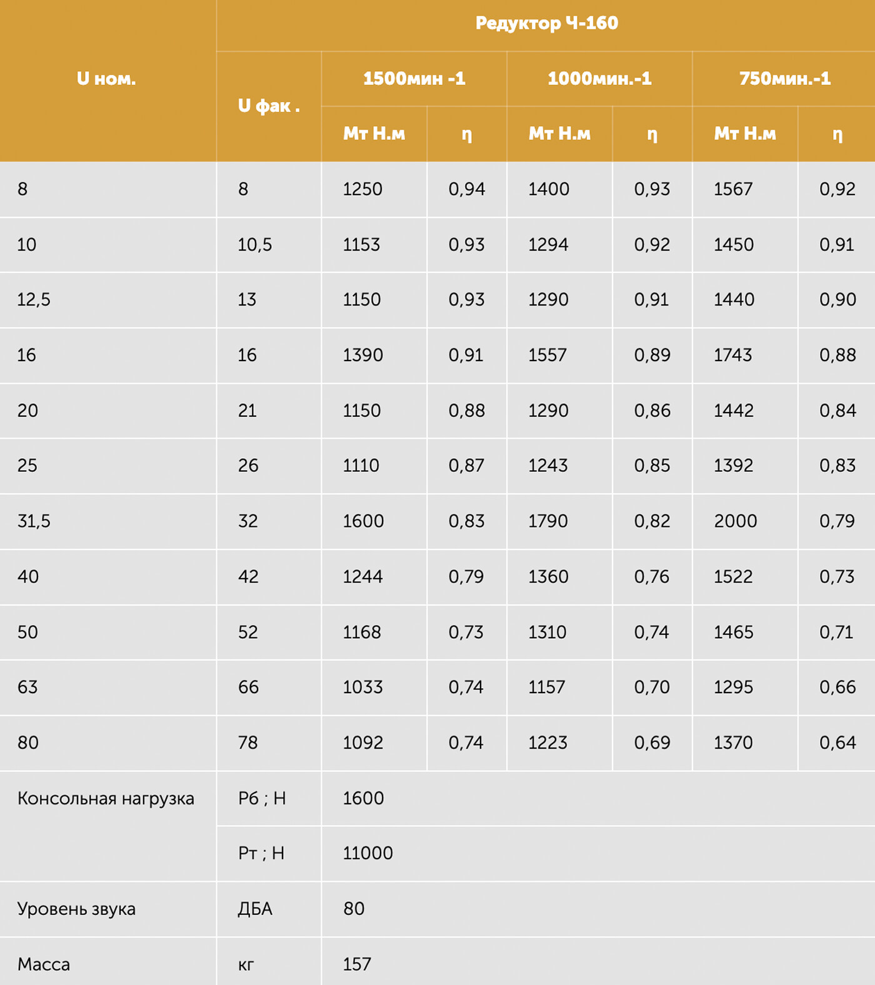Image resolution: width=875 pixels, height=985 pixels.
Task: Click the efficiency value 0,64
Action: click(x=837, y=743)
